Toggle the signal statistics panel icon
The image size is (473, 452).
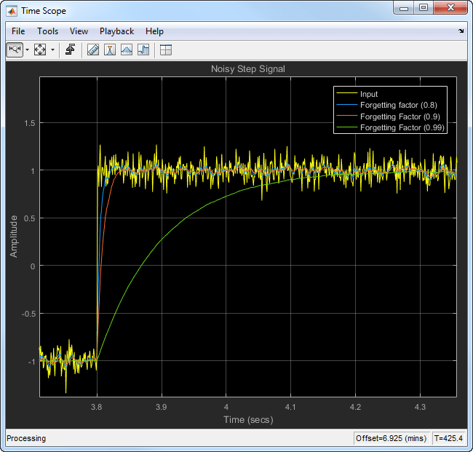[110, 49]
